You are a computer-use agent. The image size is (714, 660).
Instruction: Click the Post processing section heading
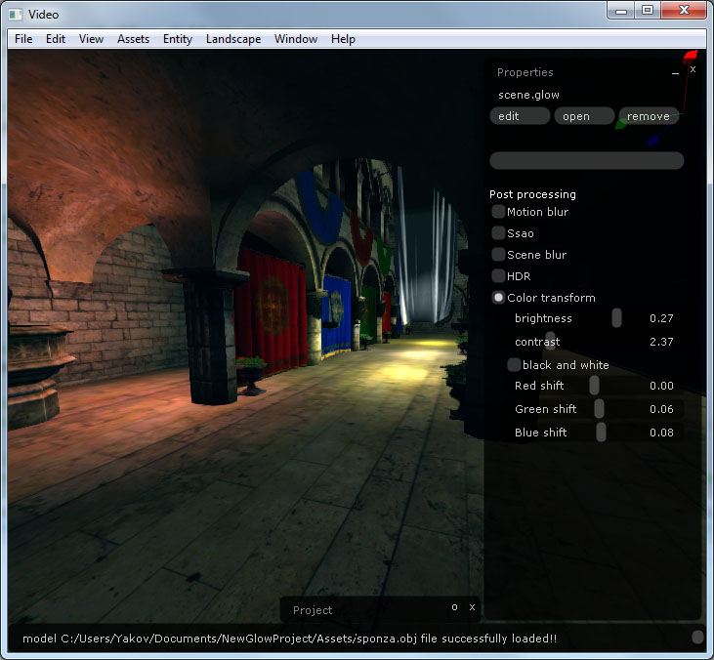(532, 194)
